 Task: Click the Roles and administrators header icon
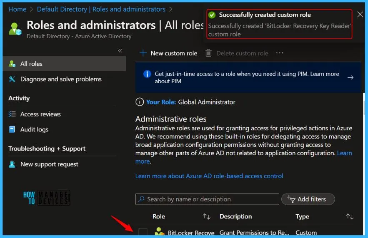[x=15, y=29]
